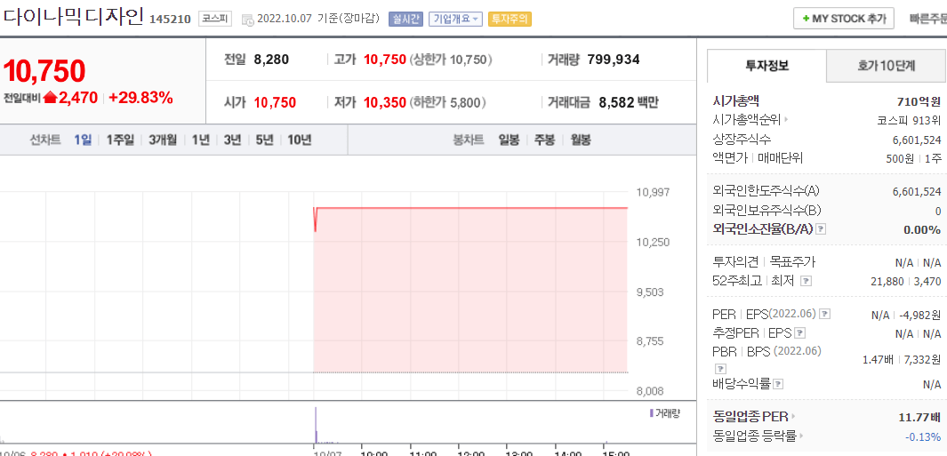Open help icon next to 52주최고 최저
The width and height of the screenshot is (947, 456).
point(806,282)
